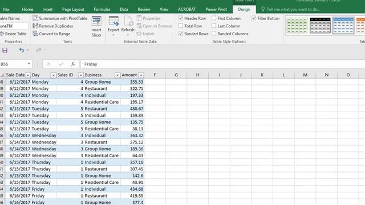
Task: Switch to the Formulas tab
Action: [x=102, y=9]
